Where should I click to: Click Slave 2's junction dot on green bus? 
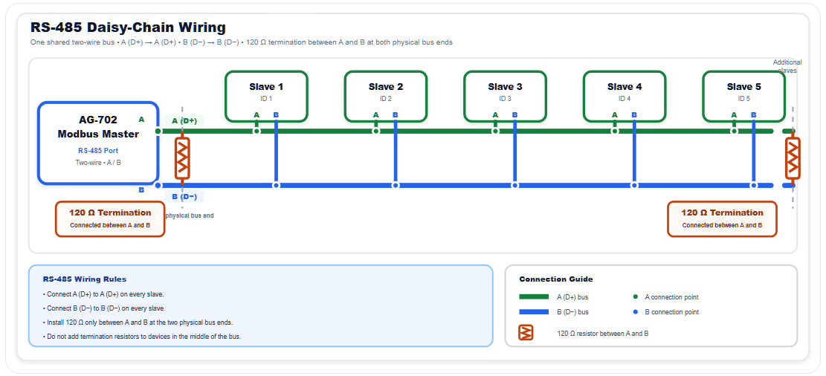(376, 131)
